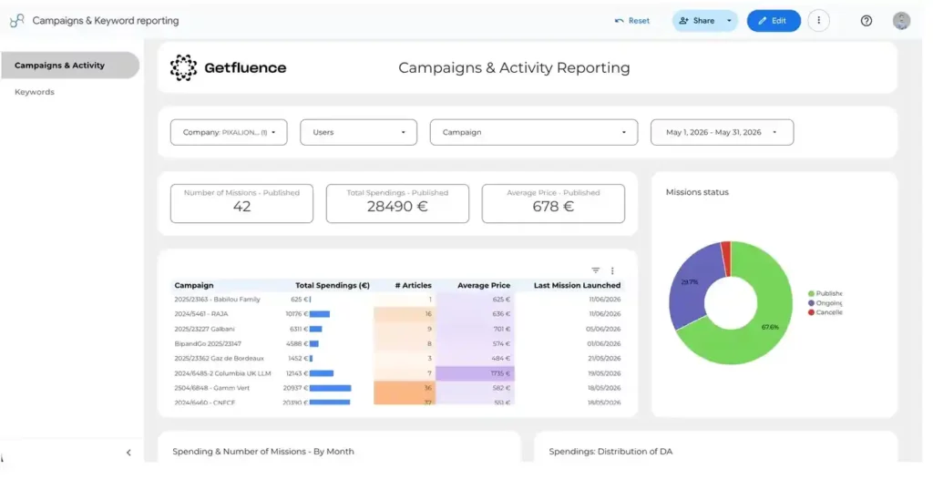Click the Reset button

(632, 21)
